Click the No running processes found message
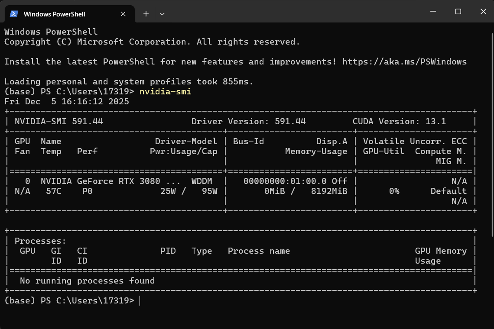494x329 pixels. tap(87, 281)
